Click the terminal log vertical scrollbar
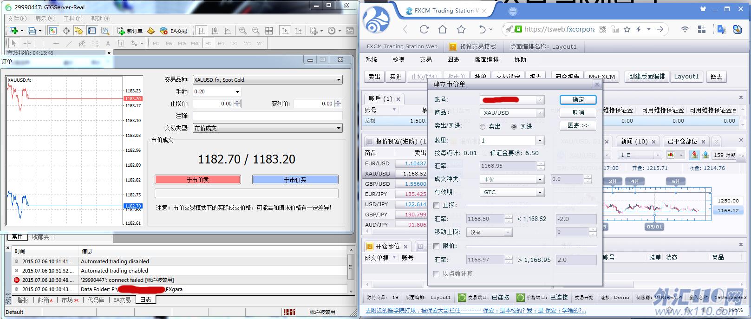 [351, 272]
